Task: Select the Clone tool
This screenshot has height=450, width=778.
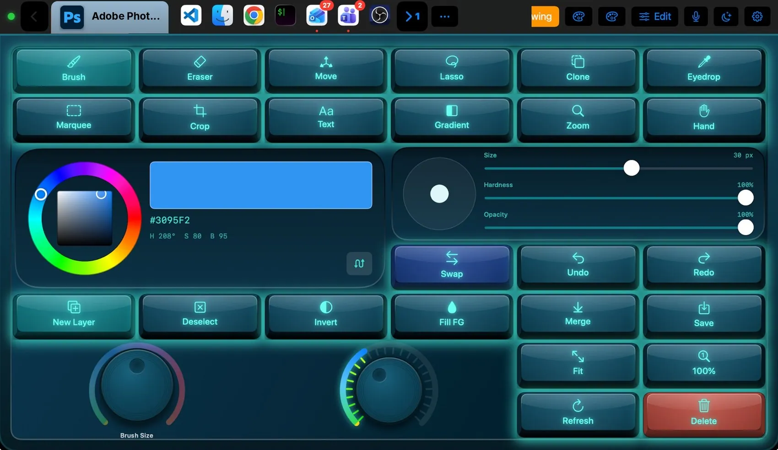Action: tap(578, 69)
